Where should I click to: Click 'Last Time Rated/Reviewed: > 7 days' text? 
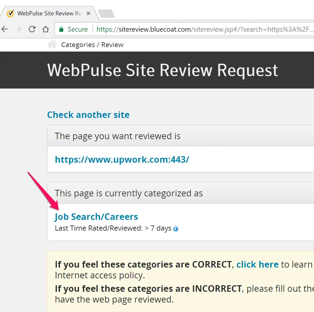pyautogui.click(x=113, y=228)
